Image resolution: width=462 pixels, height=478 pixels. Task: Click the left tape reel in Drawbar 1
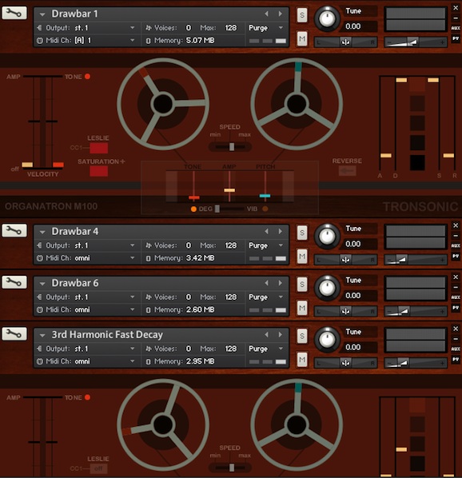163,104
